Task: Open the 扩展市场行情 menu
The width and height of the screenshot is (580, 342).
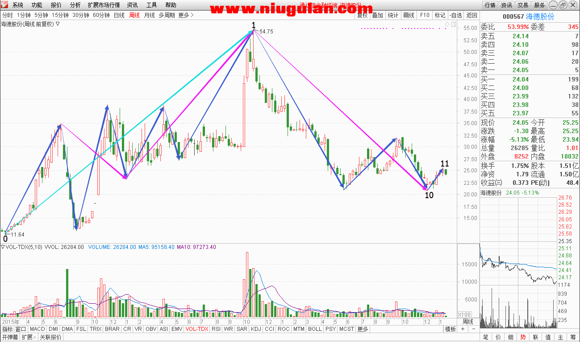Action: tap(104, 5)
